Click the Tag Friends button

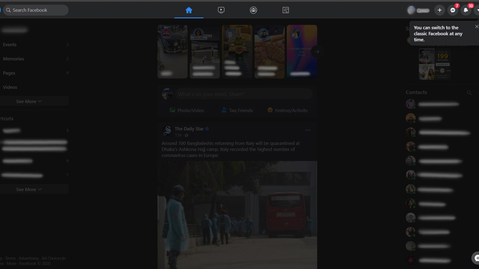237,111
